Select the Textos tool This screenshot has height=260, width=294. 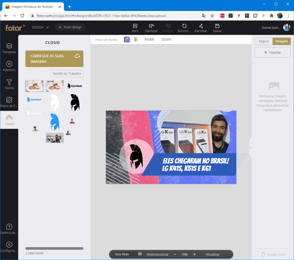[x=9, y=84]
